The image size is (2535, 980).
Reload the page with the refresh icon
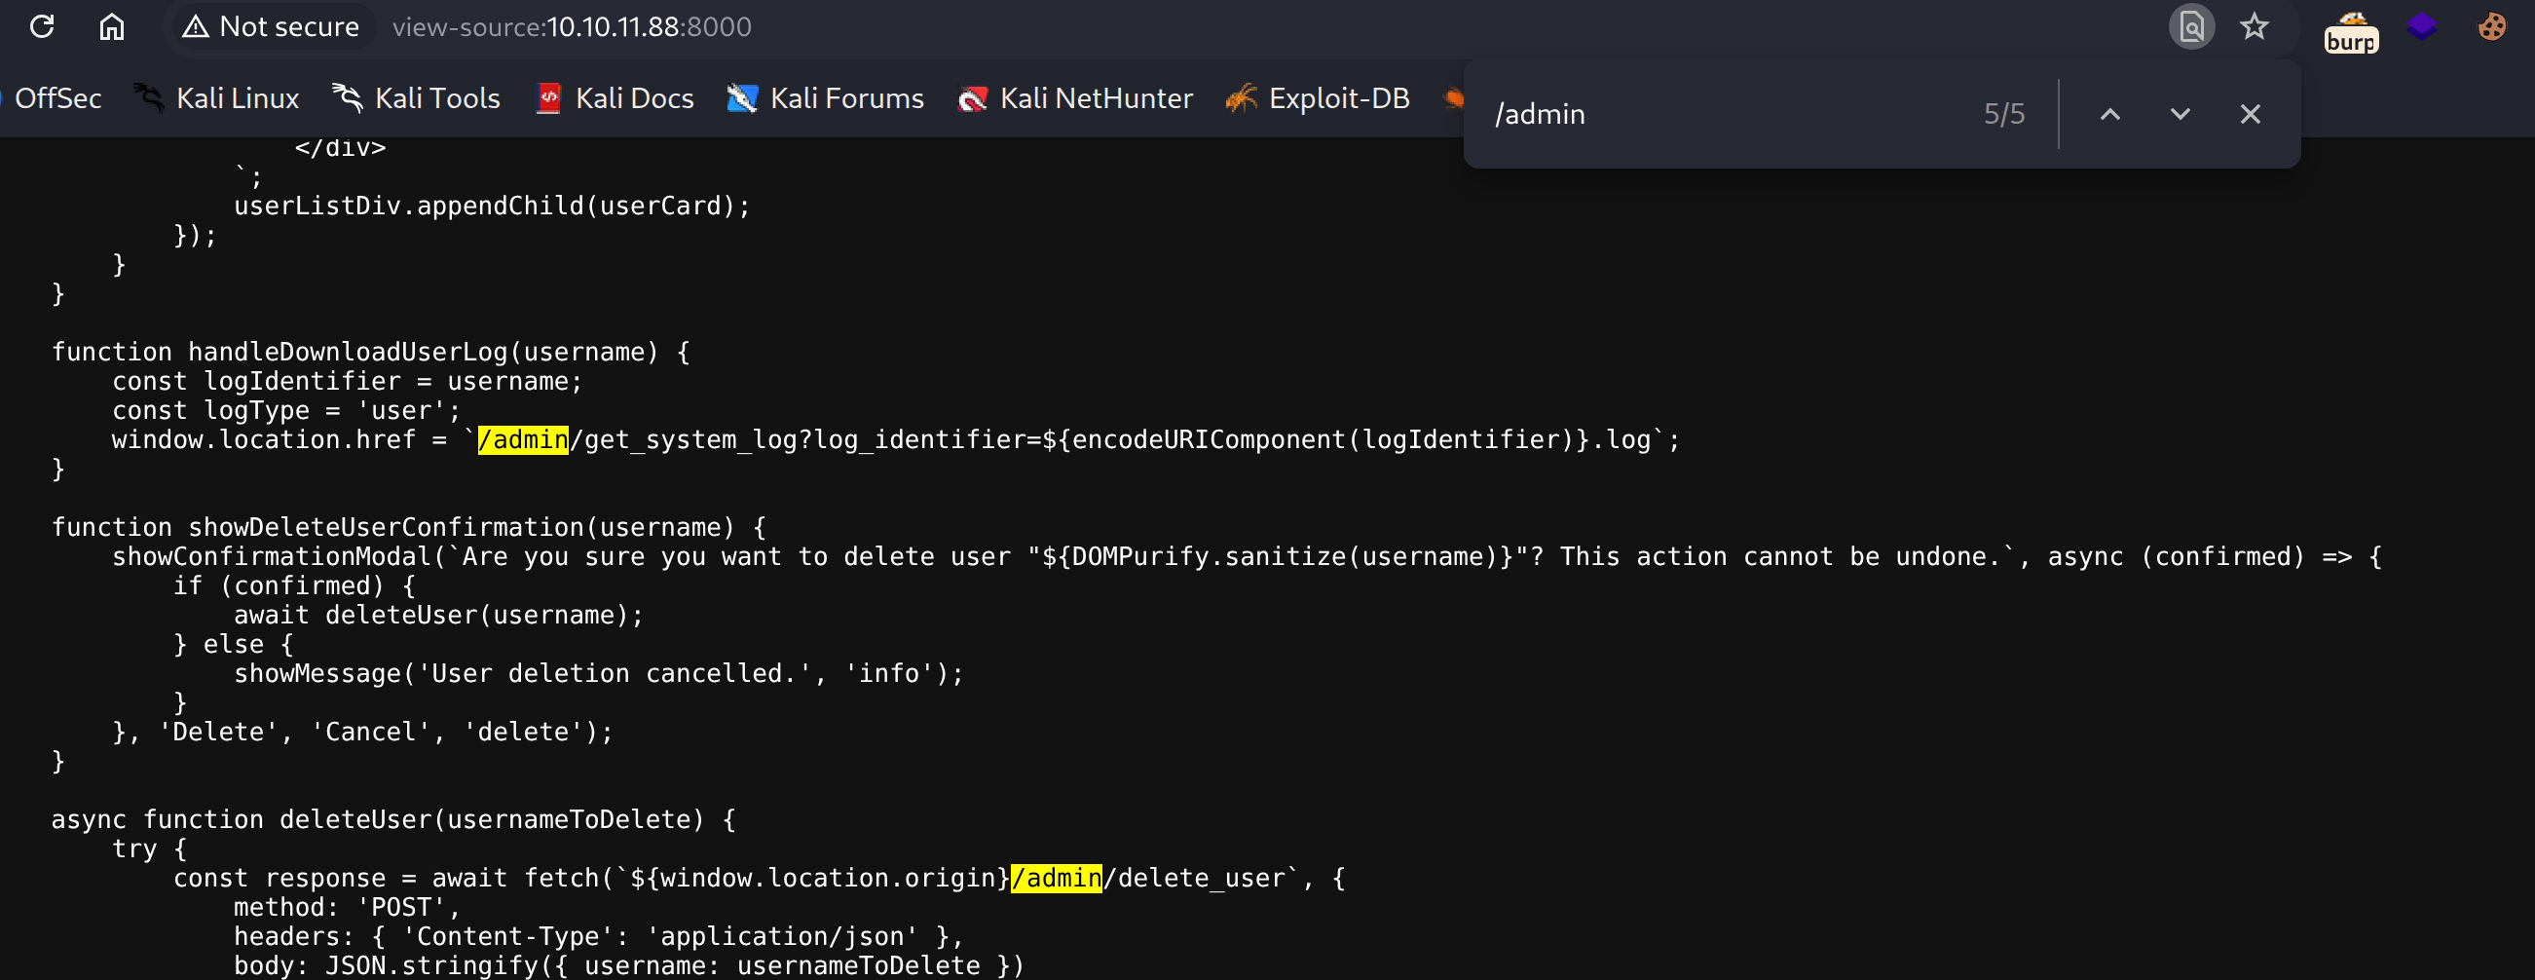coord(41,26)
